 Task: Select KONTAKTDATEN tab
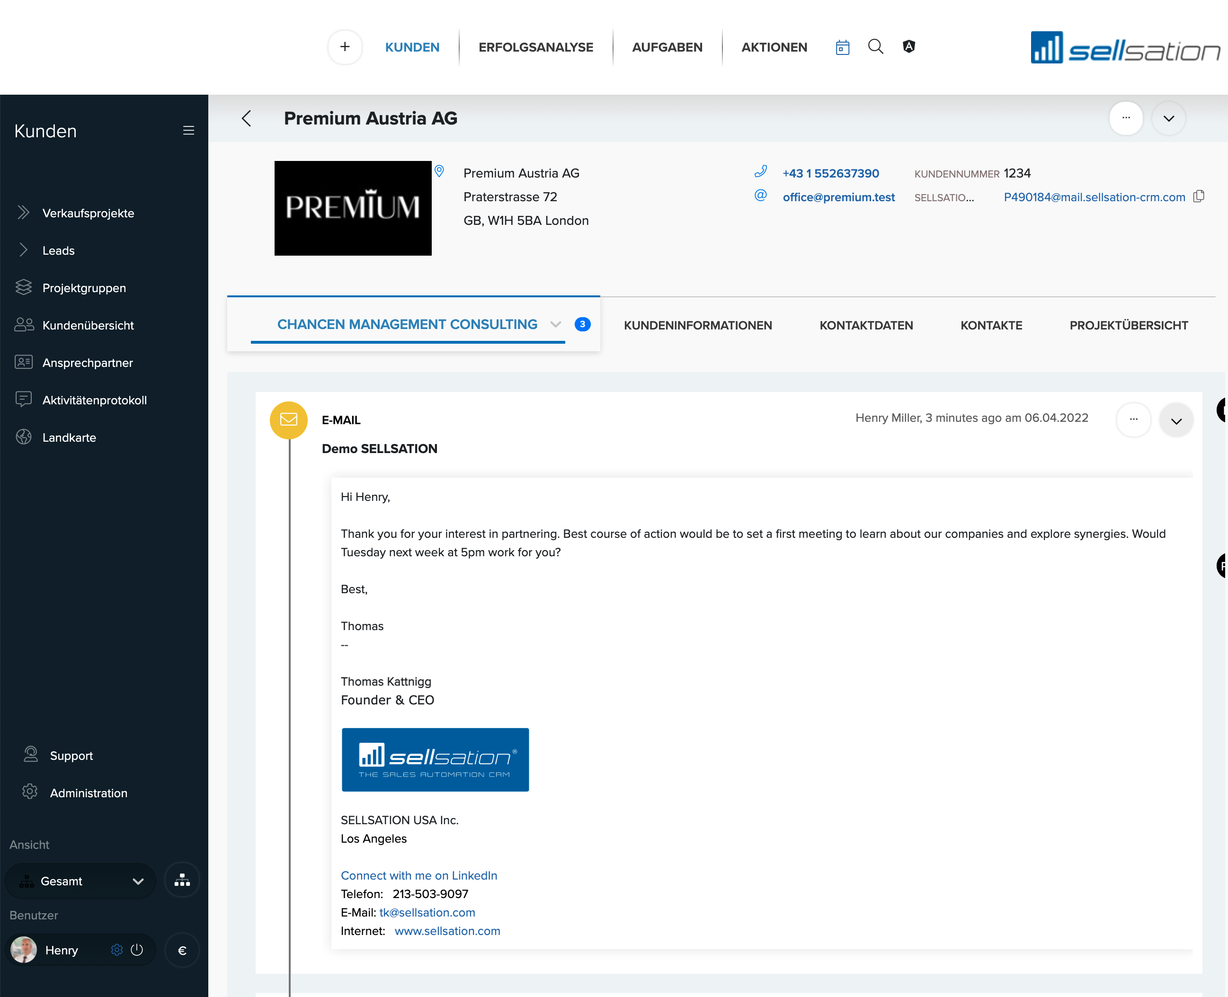click(x=866, y=325)
